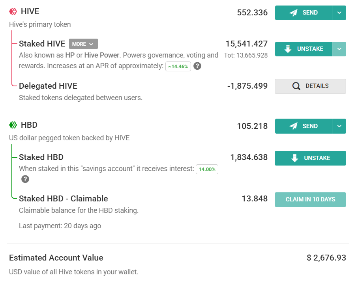The height and width of the screenshot is (283, 356).
Task: Click 'Staked tokens delegated between users.' text
Action: pyautogui.click(x=81, y=98)
